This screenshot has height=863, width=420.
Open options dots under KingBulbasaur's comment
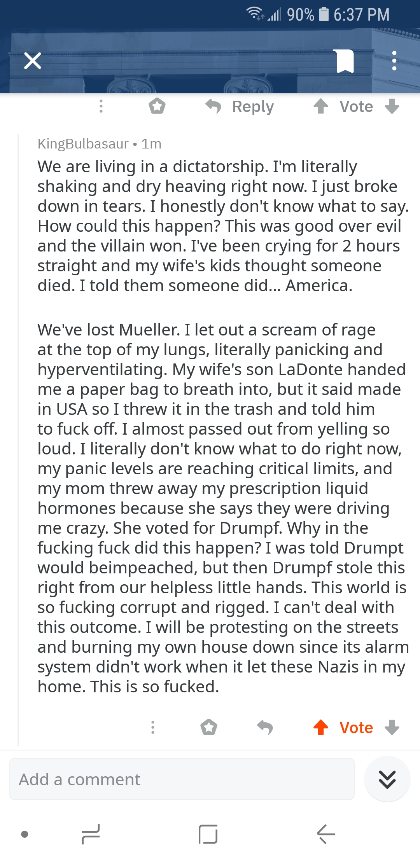point(153,727)
